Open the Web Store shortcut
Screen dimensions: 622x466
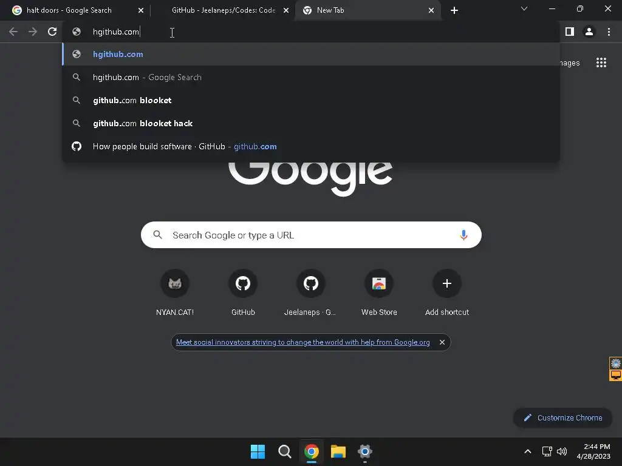point(379,293)
